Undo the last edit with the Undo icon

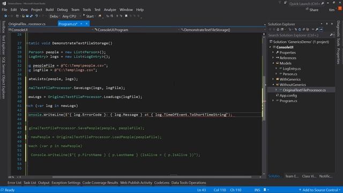pyautogui.click(x=36, y=16)
